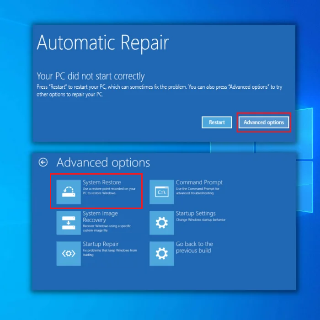
Task: Click 'Fix problems that keep Windows' description
Action: [110, 252]
